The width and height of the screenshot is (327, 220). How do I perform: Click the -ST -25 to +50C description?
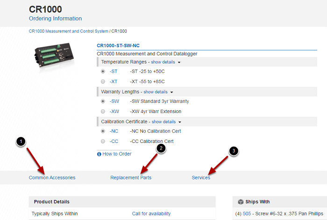[x=147, y=71]
